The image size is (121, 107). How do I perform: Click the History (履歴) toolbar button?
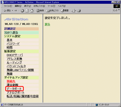pos(65,11)
